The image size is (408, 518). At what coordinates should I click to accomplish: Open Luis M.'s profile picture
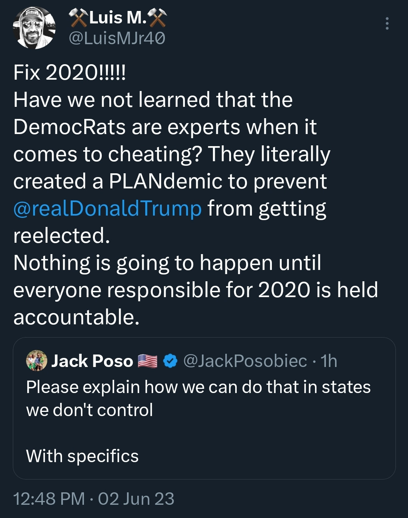pos(34,28)
